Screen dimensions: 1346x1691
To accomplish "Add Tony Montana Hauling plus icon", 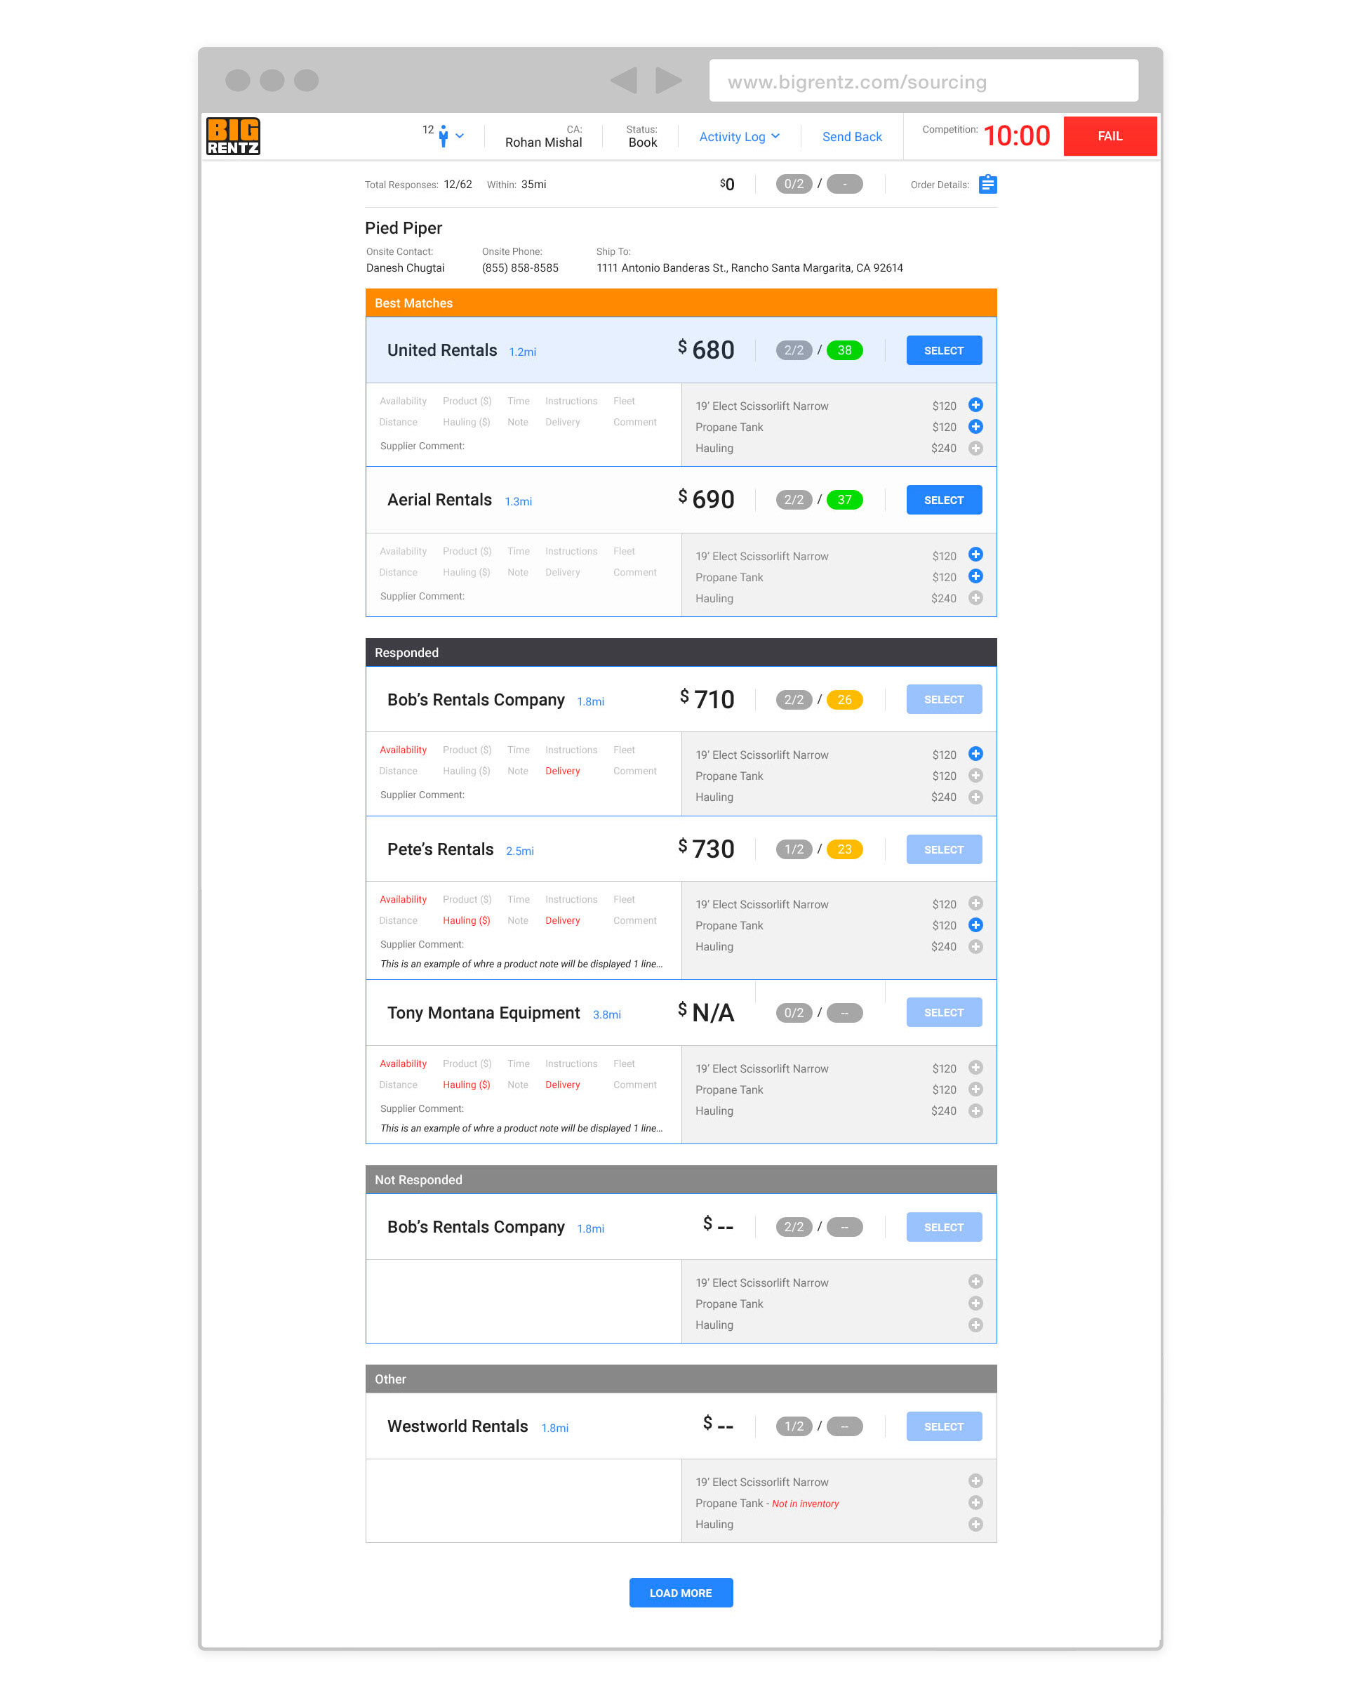I will [975, 1111].
